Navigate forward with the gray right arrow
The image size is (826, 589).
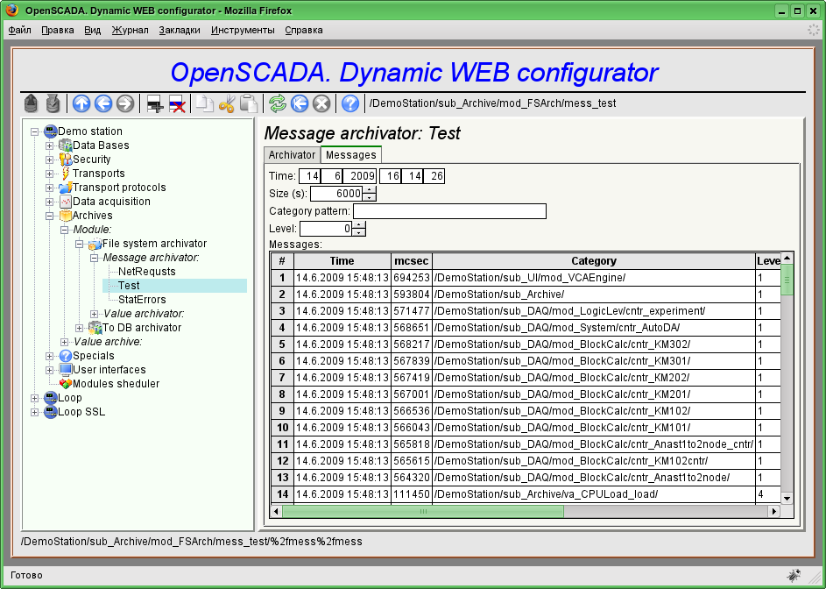pos(125,103)
